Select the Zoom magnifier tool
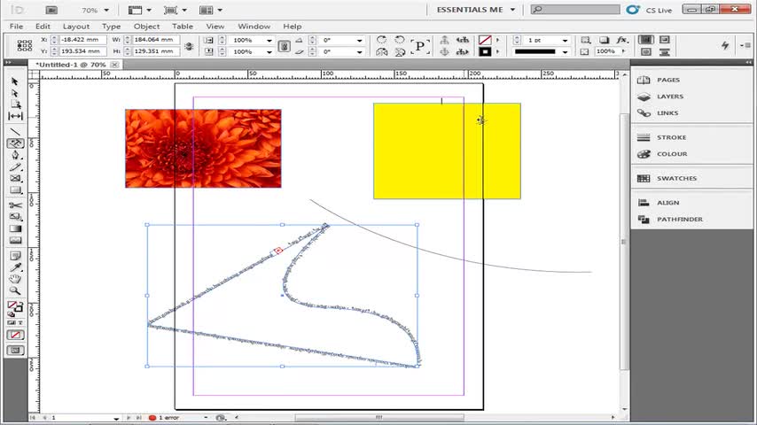 point(15,290)
